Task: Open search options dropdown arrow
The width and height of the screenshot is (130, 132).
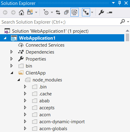Action: (x=128, y=21)
